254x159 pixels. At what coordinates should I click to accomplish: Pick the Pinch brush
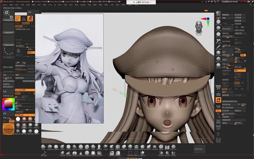(x=130, y=147)
